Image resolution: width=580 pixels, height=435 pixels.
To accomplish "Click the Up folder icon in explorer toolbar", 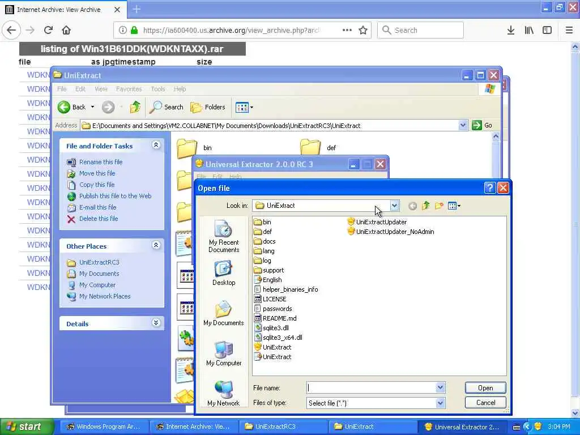I will [x=135, y=107].
